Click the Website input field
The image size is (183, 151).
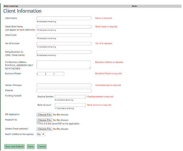coord(64,91)
